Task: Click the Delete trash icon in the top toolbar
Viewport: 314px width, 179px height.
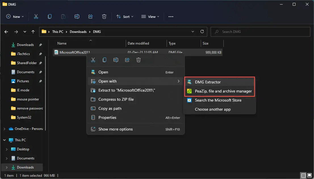Action: coord(104,17)
